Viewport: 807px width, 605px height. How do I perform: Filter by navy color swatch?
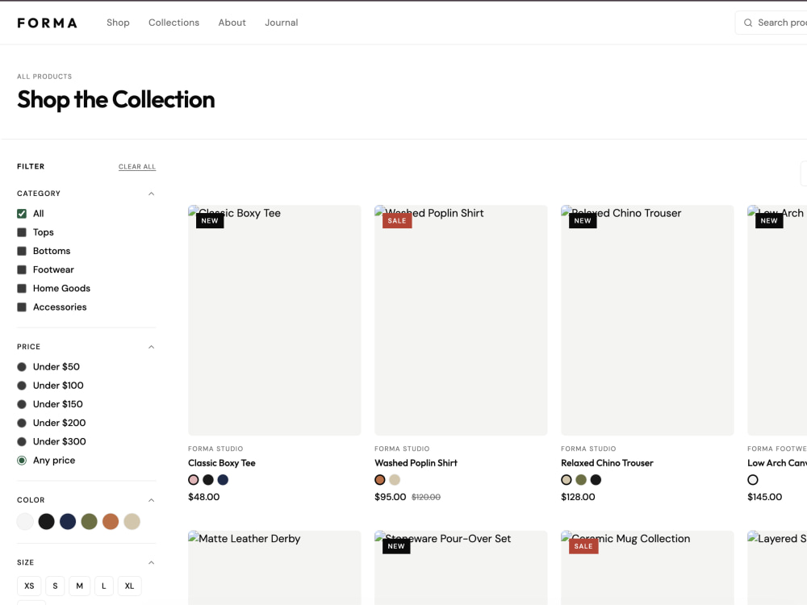(x=68, y=521)
